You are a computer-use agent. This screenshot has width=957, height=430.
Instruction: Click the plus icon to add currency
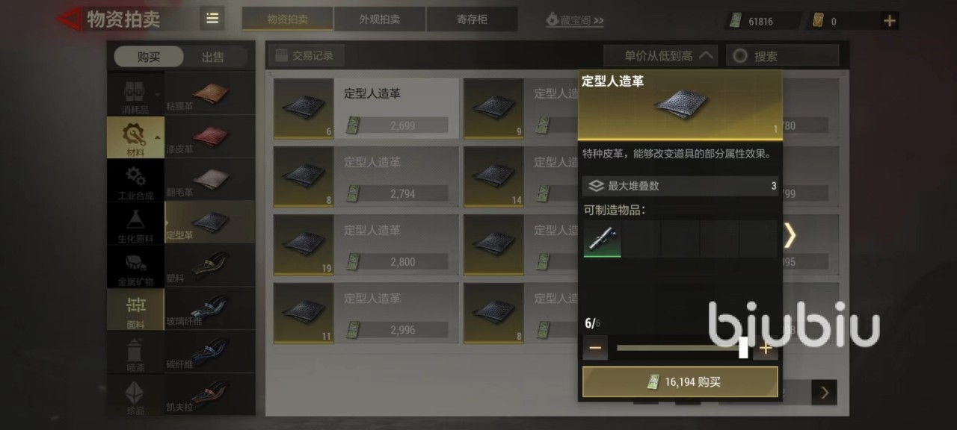(x=890, y=21)
